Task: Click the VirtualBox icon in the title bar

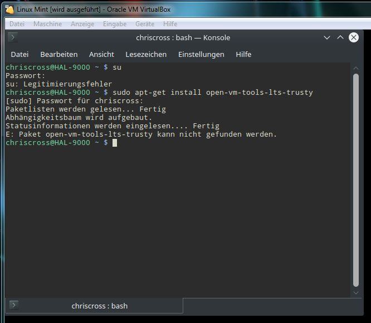Action: pyautogui.click(x=9, y=9)
